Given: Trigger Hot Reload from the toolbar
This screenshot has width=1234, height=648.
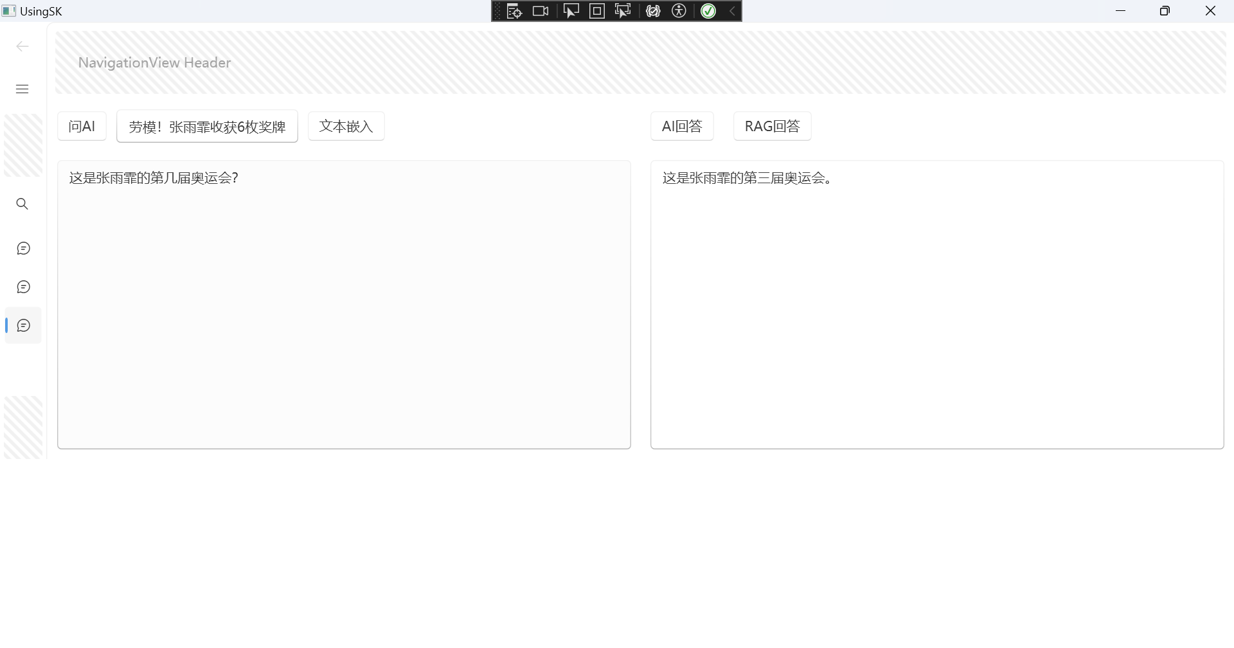Looking at the screenshot, I should click(653, 10).
